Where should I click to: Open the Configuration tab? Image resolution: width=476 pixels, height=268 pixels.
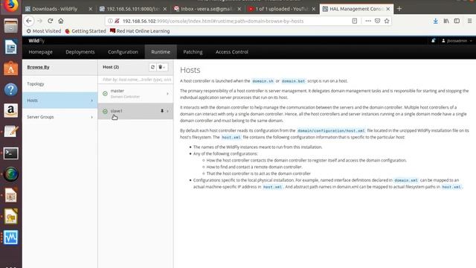pyautogui.click(x=123, y=52)
